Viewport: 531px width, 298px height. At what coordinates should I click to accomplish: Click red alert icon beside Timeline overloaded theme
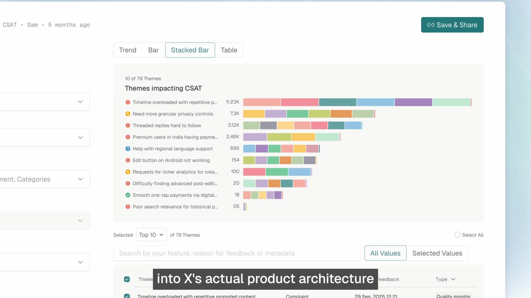(x=128, y=102)
